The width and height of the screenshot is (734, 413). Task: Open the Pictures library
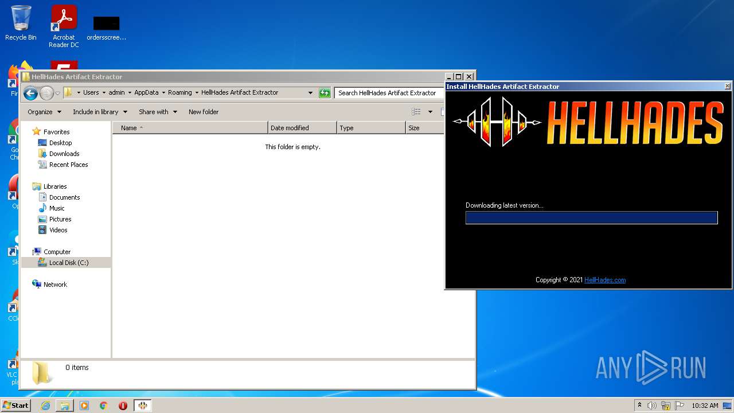[60, 219]
